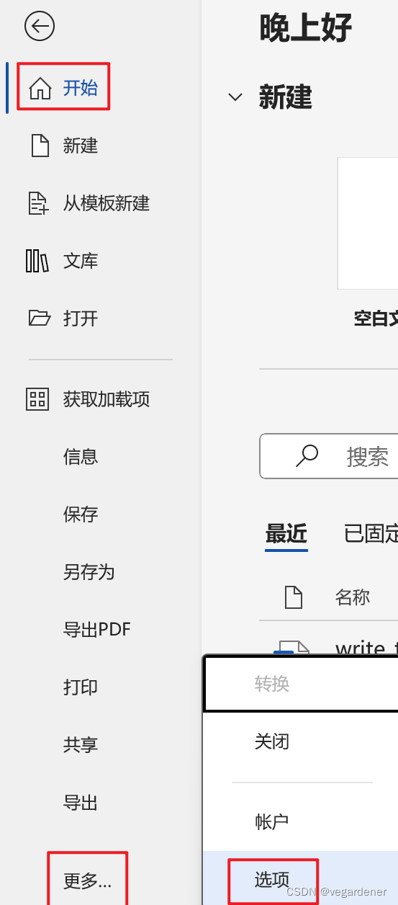Open 选项 from the popup menu
The height and width of the screenshot is (905, 398).
point(272,879)
